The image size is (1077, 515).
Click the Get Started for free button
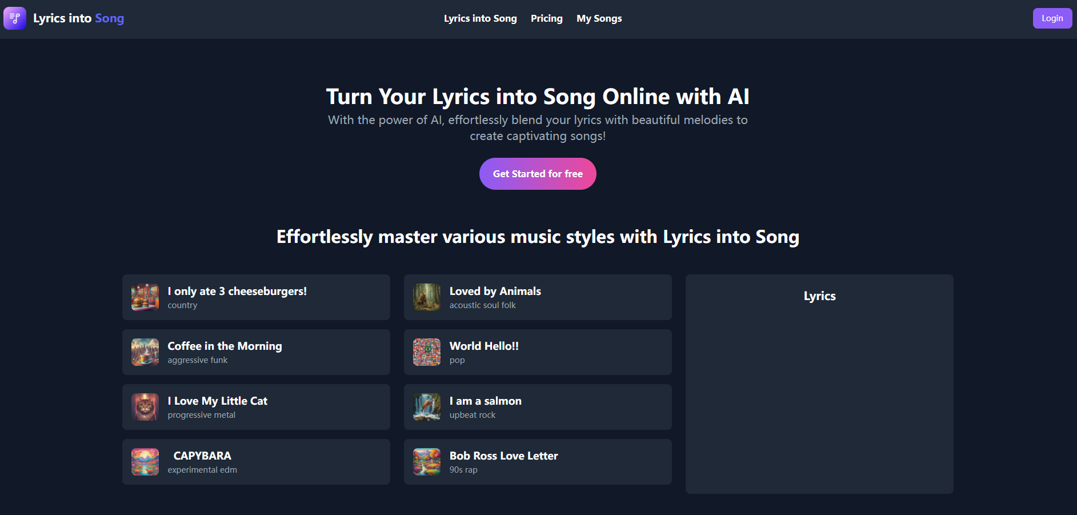[x=538, y=174]
